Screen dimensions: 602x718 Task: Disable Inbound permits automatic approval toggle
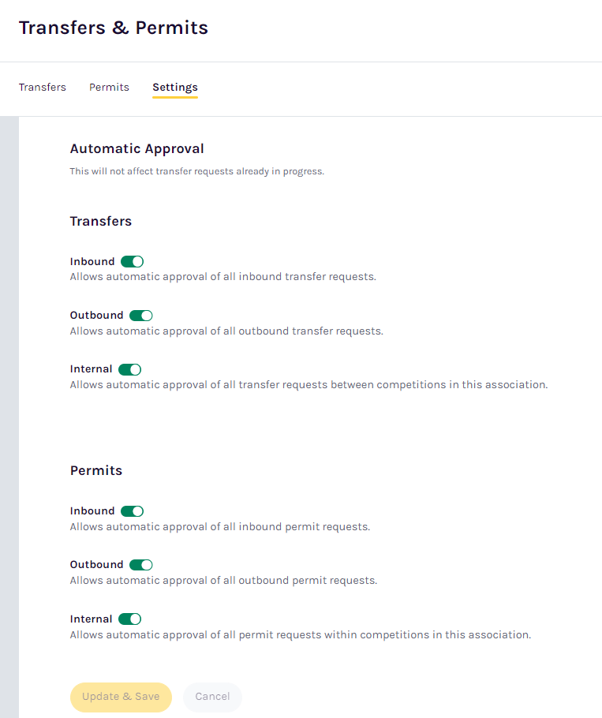(133, 511)
